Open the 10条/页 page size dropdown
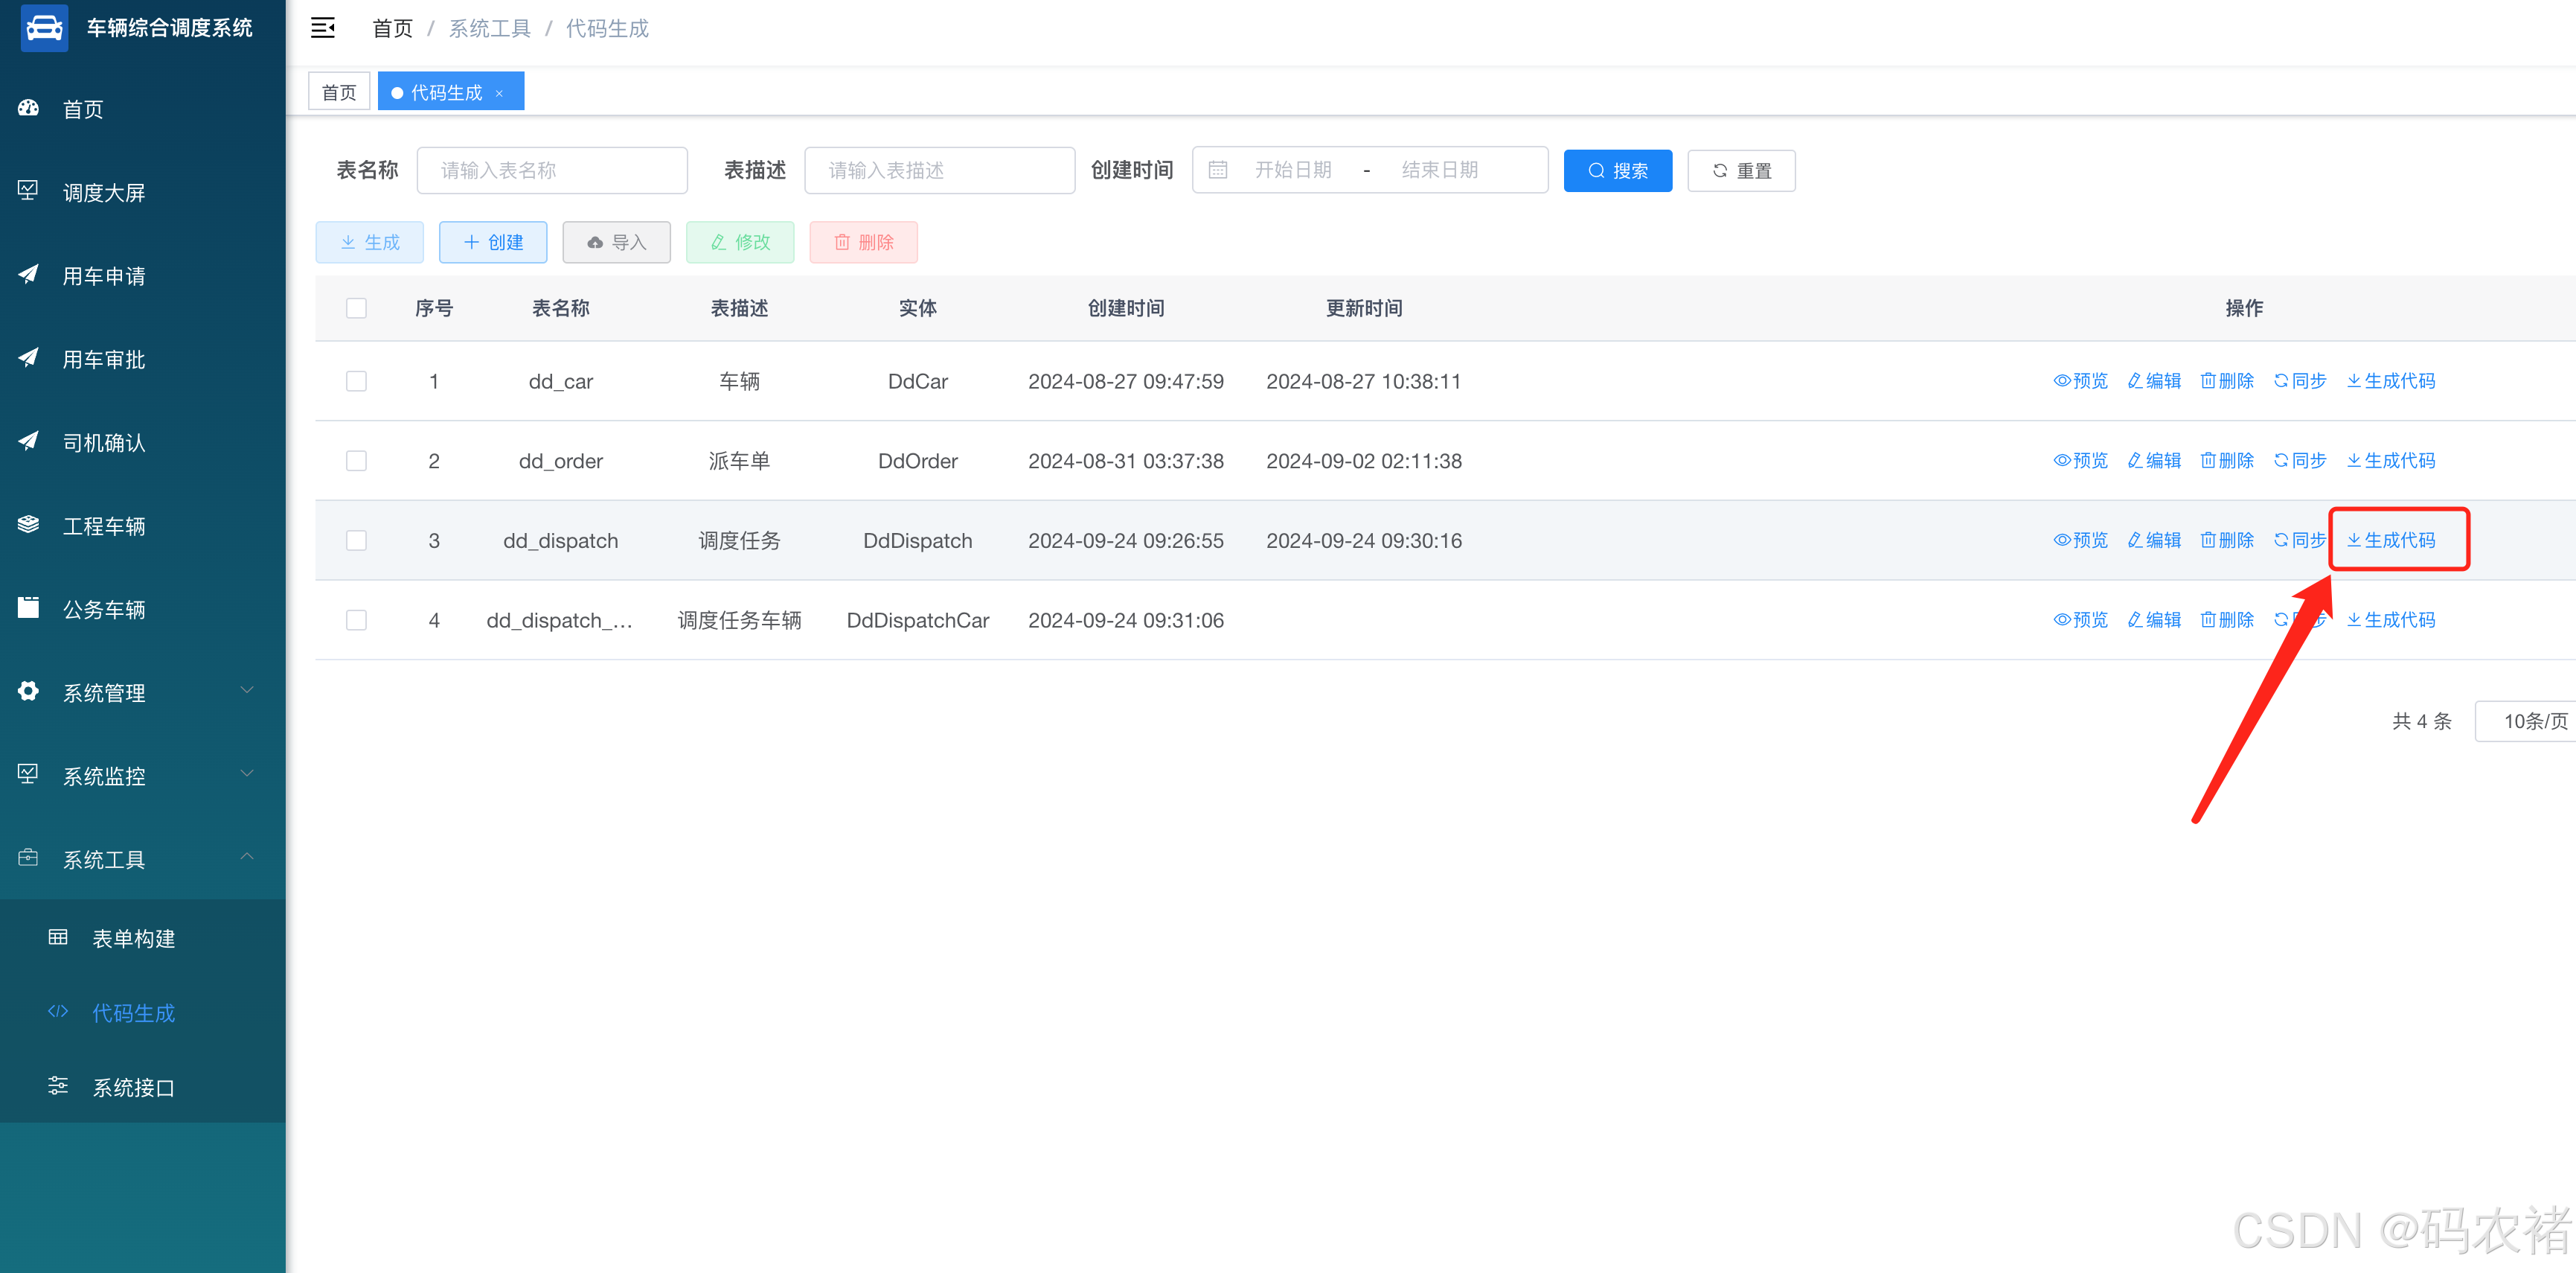The height and width of the screenshot is (1273, 2576). [2526, 721]
